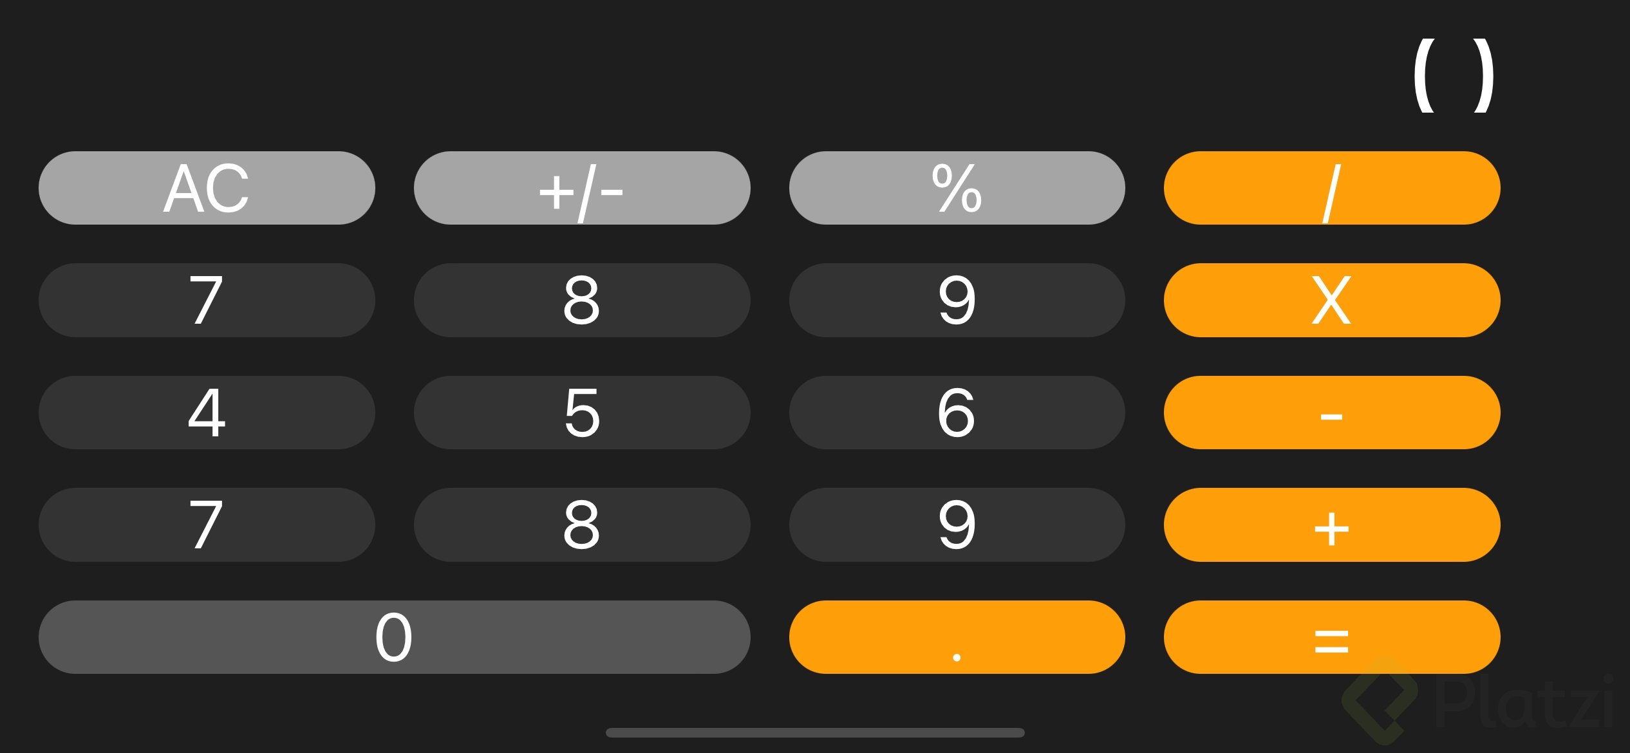Click the 7 key below AC
The width and height of the screenshot is (1630, 753).
(207, 300)
